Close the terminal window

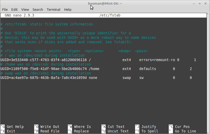[x=206, y=3]
